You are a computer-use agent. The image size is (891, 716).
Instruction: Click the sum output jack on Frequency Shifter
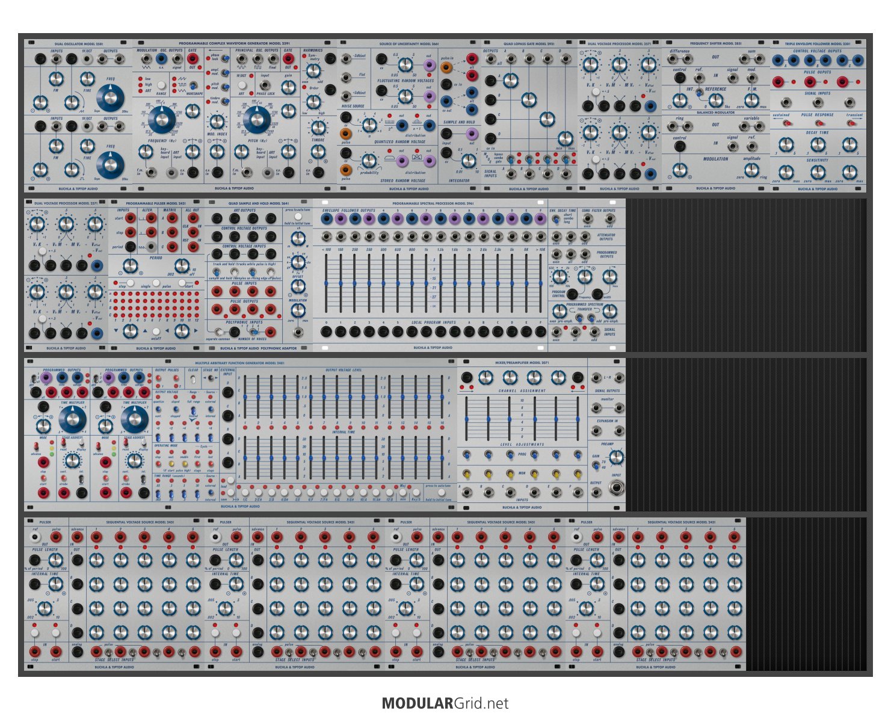click(x=751, y=59)
